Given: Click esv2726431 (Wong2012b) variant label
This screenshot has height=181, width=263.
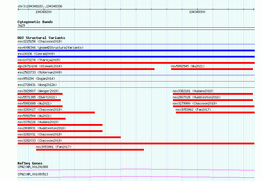Looking at the screenshot, I should [x=37, y=85].
